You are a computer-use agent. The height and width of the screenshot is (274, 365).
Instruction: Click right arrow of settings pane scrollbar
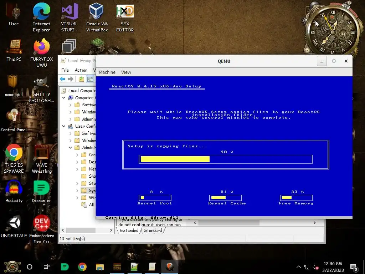[314, 223]
